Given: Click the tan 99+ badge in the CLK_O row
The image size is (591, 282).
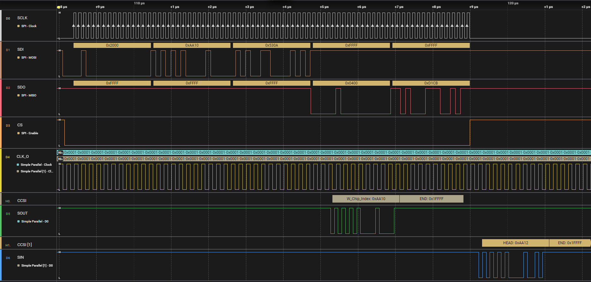Looking at the screenshot, I should [60, 159].
